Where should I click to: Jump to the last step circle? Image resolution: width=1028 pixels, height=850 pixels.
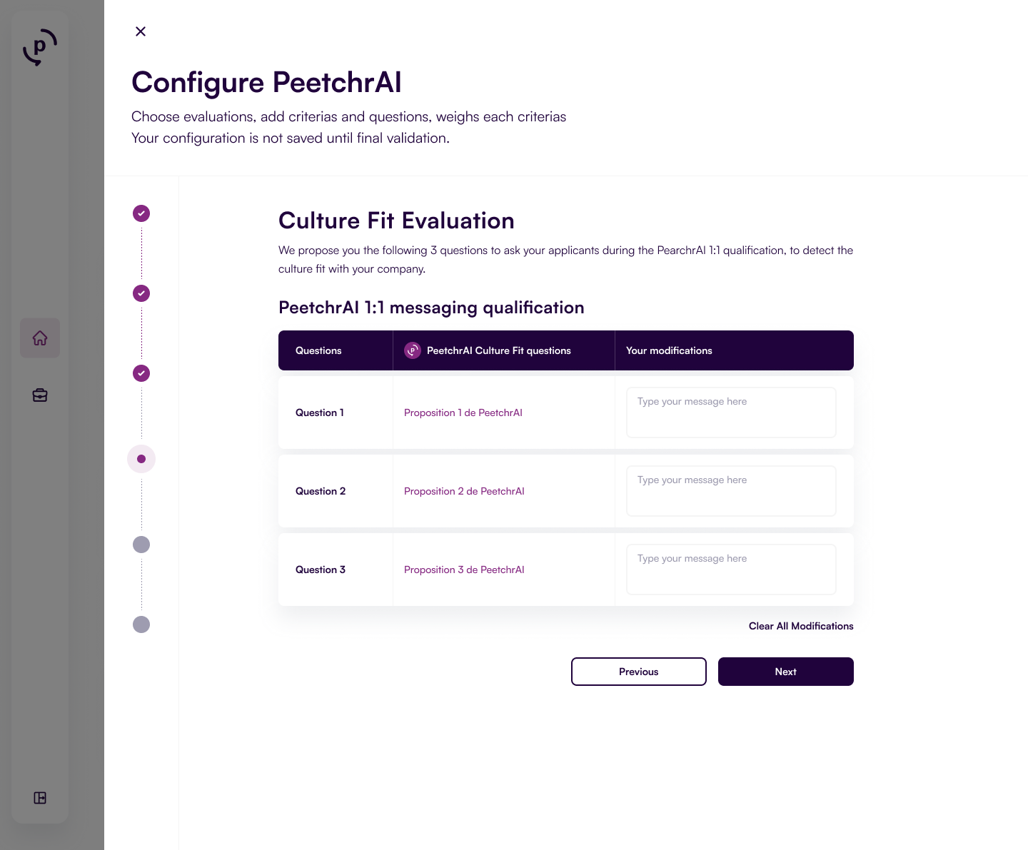point(141,624)
